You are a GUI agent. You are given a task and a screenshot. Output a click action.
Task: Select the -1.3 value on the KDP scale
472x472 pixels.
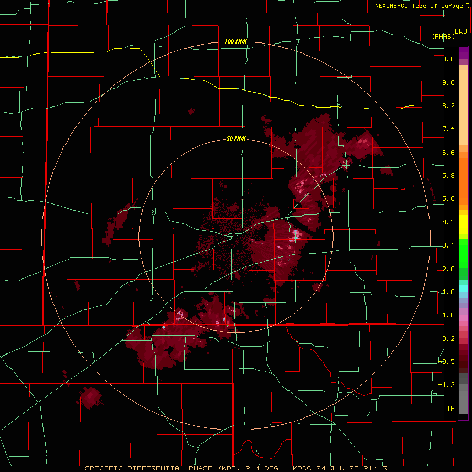[x=446, y=385]
